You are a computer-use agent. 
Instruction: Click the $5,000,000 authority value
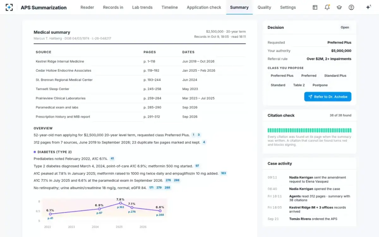point(341,51)
